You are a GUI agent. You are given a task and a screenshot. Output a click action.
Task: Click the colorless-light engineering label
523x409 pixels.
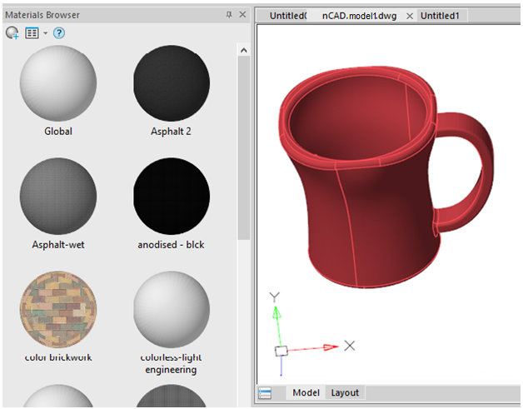171,363
